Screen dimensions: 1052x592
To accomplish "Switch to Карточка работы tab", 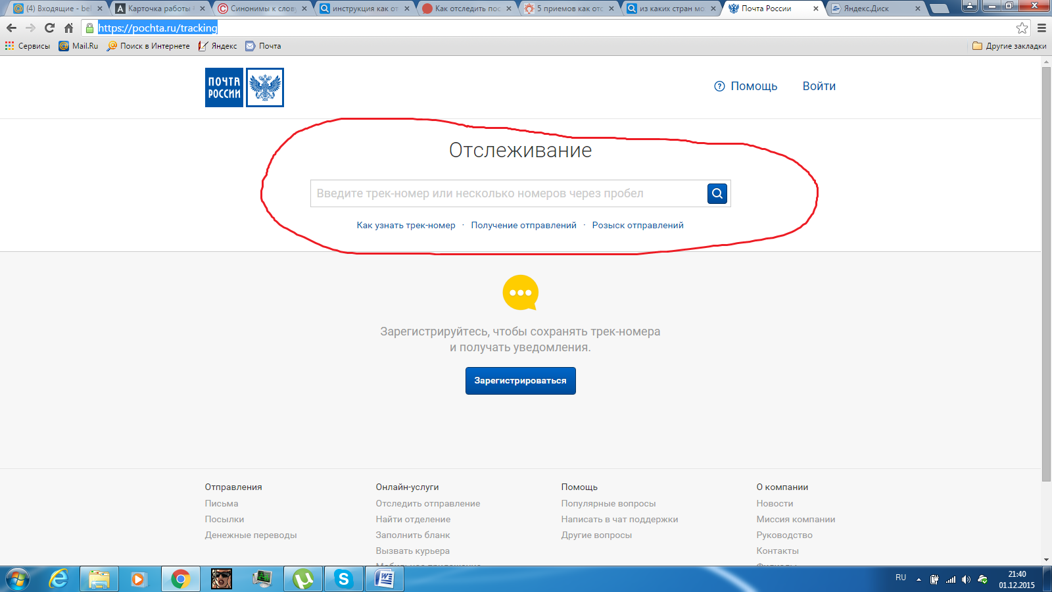I will [x=160, y=9].
